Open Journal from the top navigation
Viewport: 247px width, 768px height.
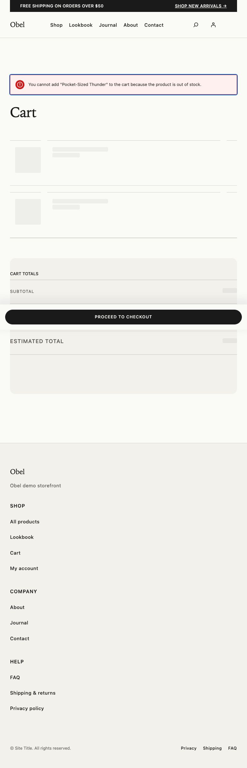click(x=108, y=25)
